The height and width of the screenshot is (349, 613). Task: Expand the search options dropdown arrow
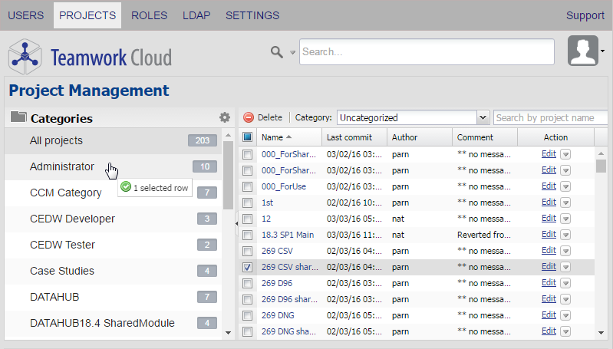292,53
